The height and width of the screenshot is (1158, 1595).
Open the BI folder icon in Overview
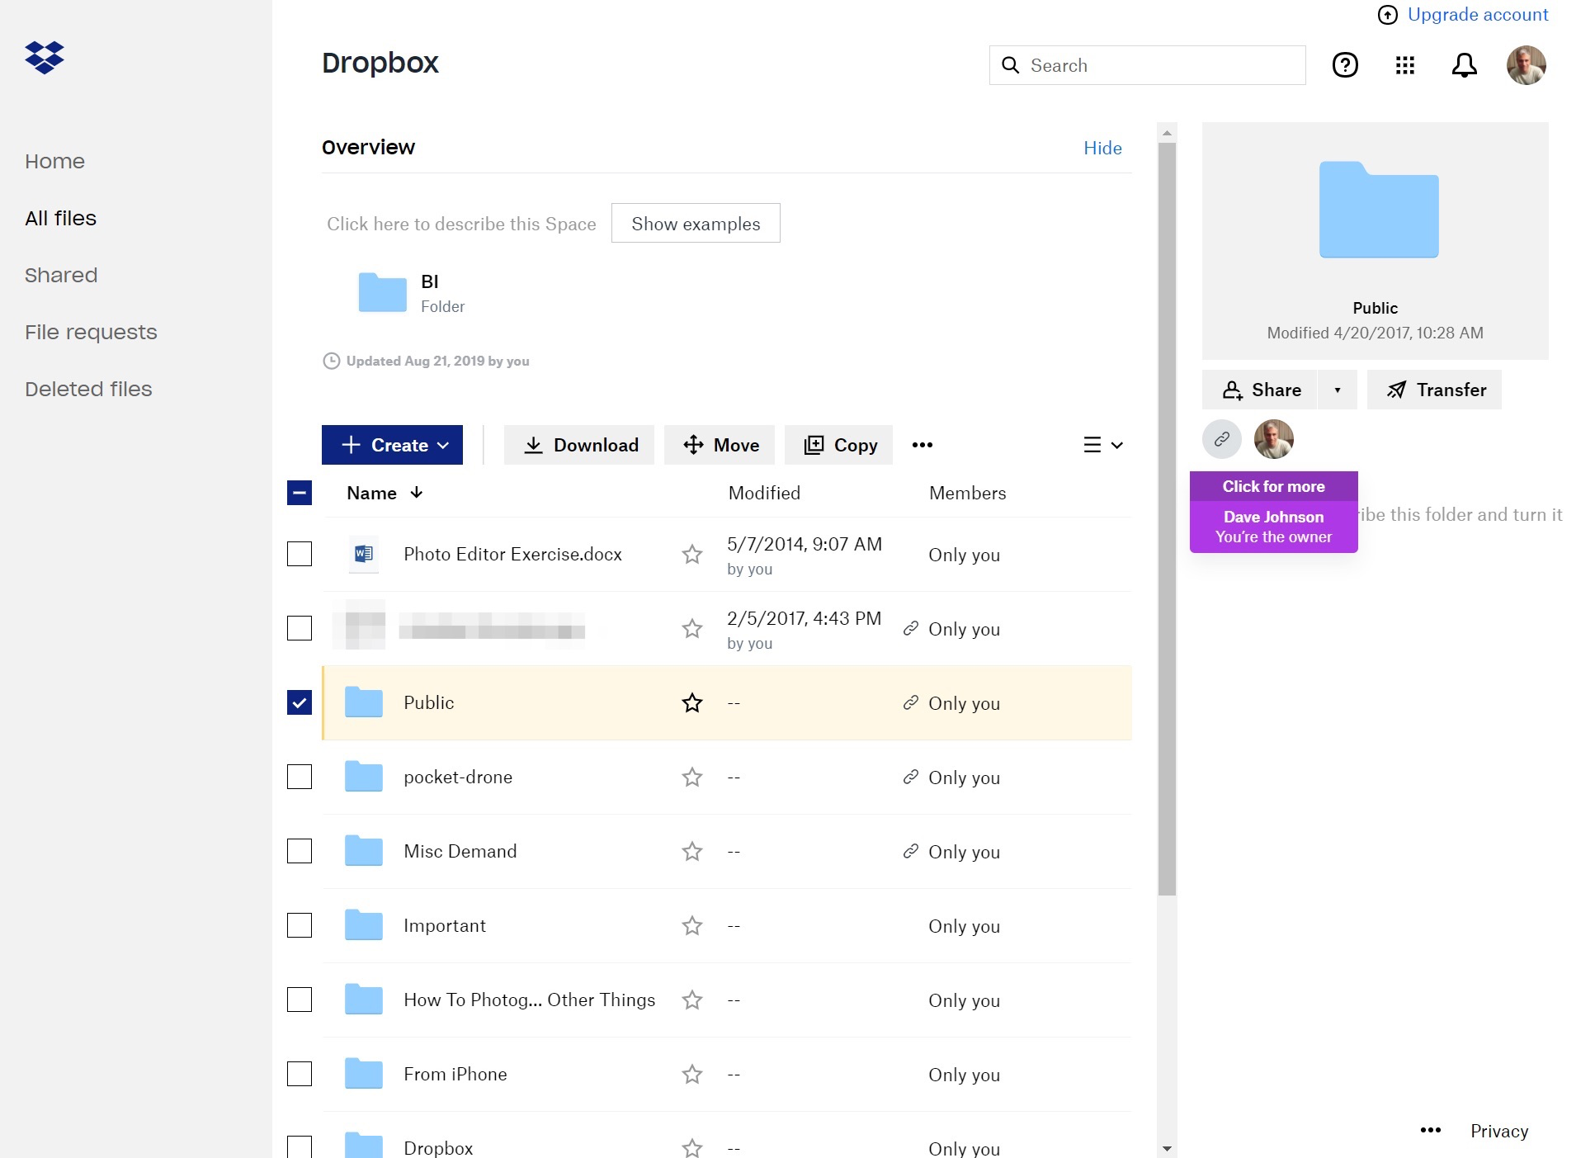coord(382,292)
